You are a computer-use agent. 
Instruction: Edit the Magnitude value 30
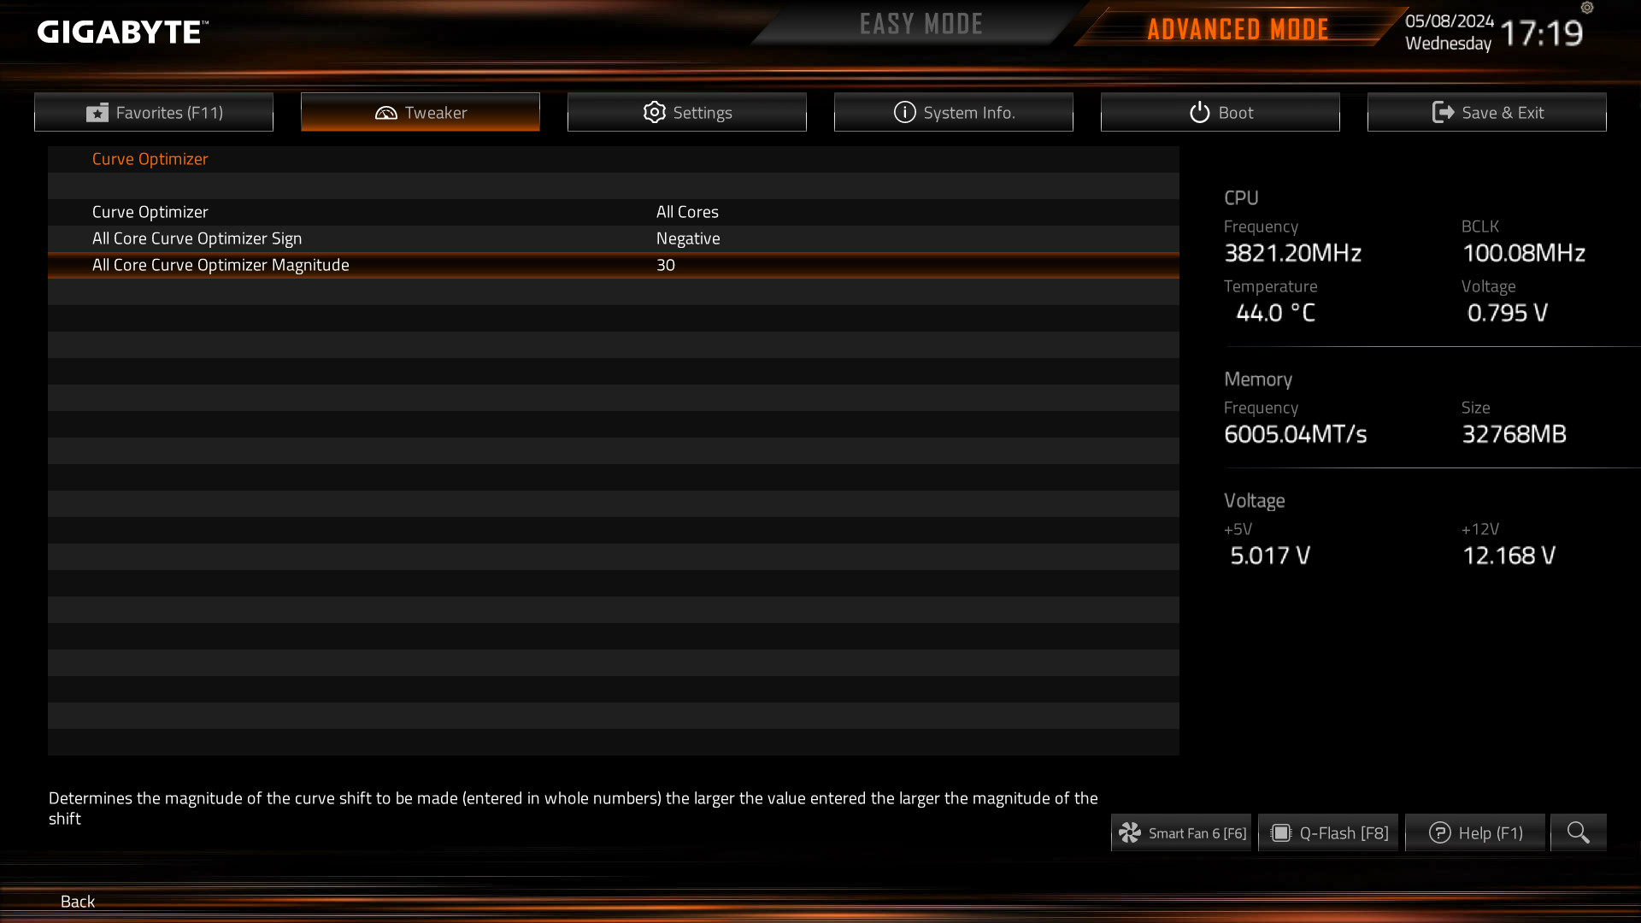click(x=666, y=265)
